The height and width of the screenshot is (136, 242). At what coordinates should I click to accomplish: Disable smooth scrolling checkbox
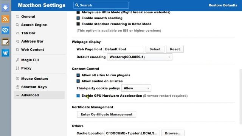78,18
